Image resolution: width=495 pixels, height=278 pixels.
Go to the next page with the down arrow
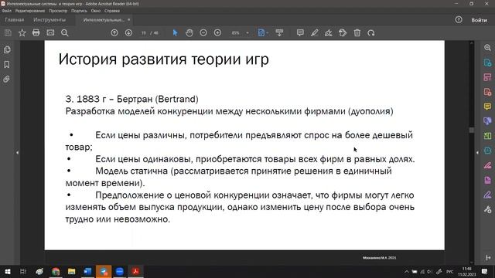tap(128, 32)
